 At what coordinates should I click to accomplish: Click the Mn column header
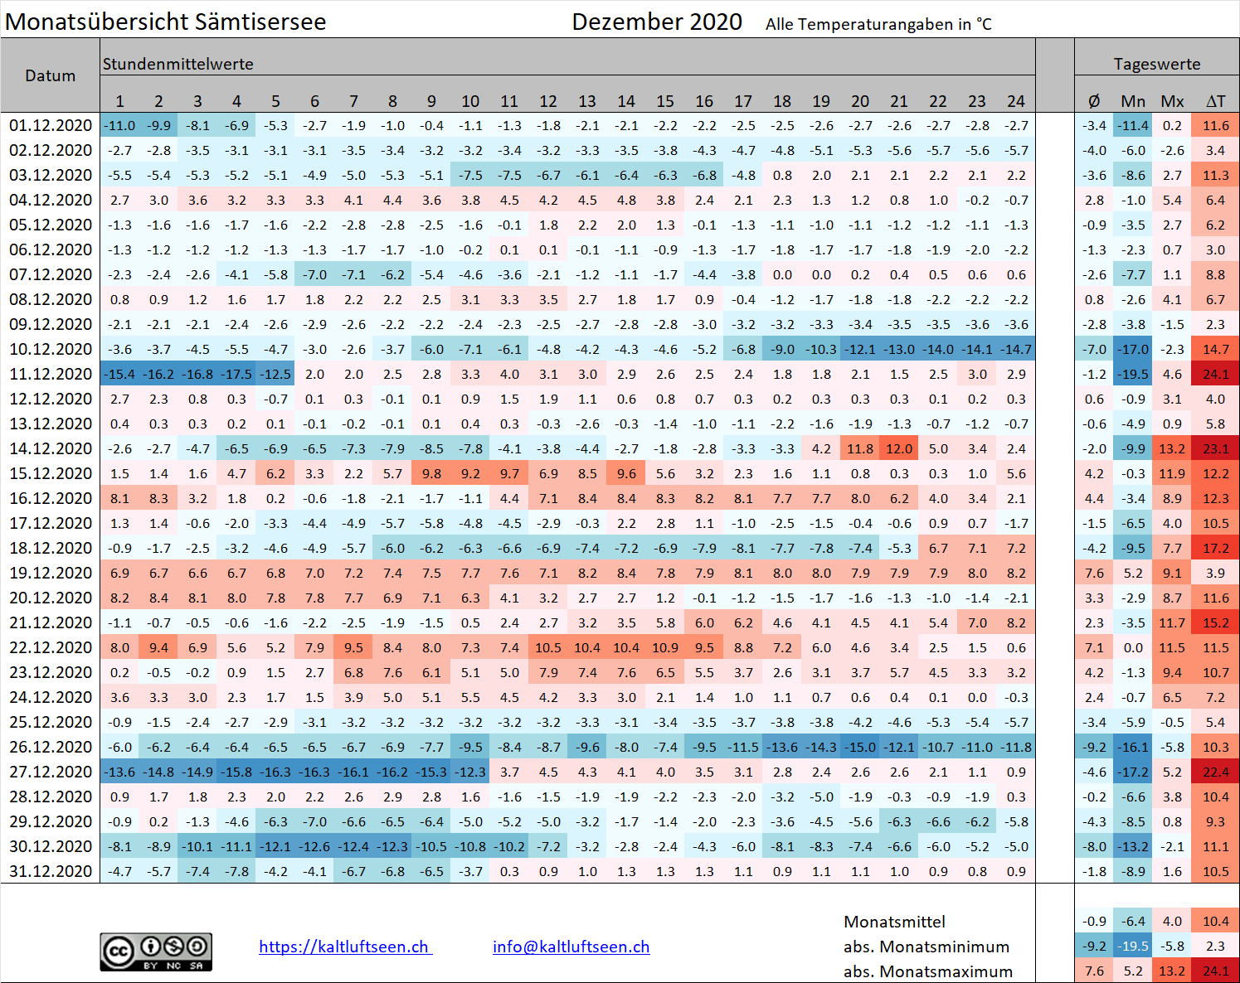pos(1133,101)
